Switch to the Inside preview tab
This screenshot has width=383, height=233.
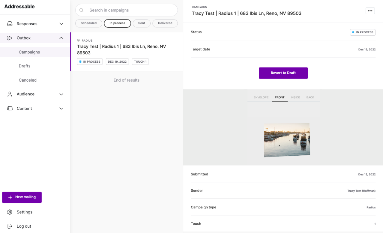(x=295, y=97)
